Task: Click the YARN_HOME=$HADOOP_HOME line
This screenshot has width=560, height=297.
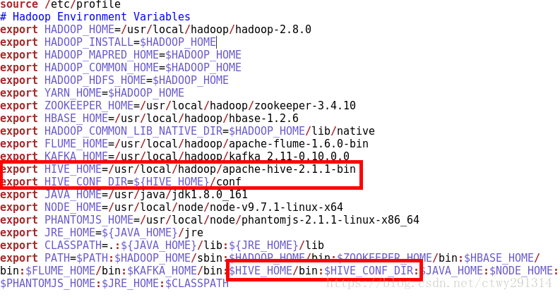Action: 92,93
